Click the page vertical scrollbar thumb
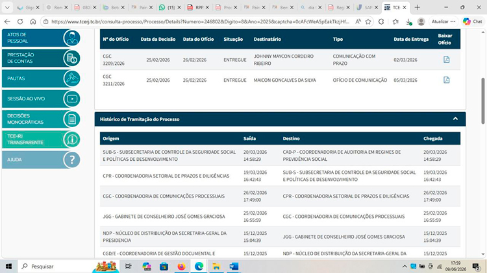The width and height of the screenshot is (487, 273). point(483,101)
